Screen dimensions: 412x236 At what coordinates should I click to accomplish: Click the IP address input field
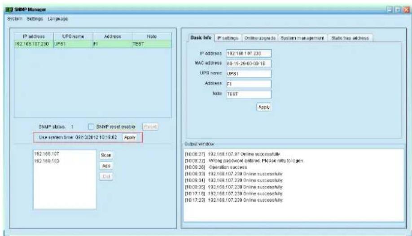(x=249, y=53)
